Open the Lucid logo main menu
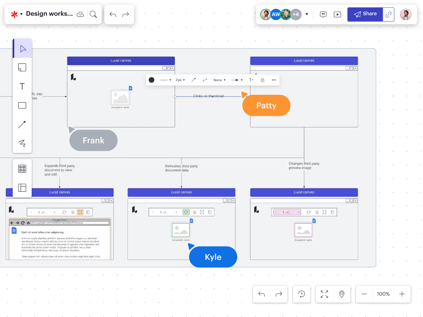 pyautogui.click(x=16, y=14)
